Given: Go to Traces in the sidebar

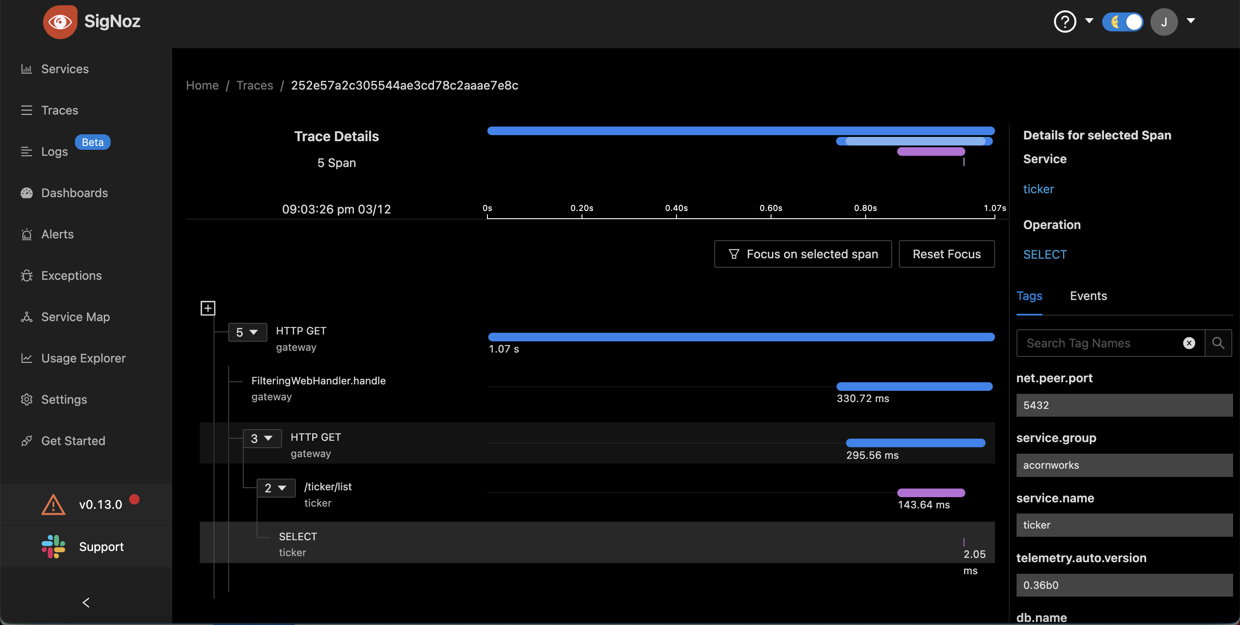Looking at the screenshot, I should tap(60, 110).
